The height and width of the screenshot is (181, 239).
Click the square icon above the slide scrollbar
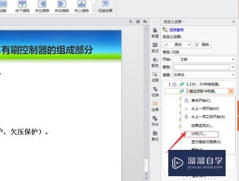coord(138,22)
